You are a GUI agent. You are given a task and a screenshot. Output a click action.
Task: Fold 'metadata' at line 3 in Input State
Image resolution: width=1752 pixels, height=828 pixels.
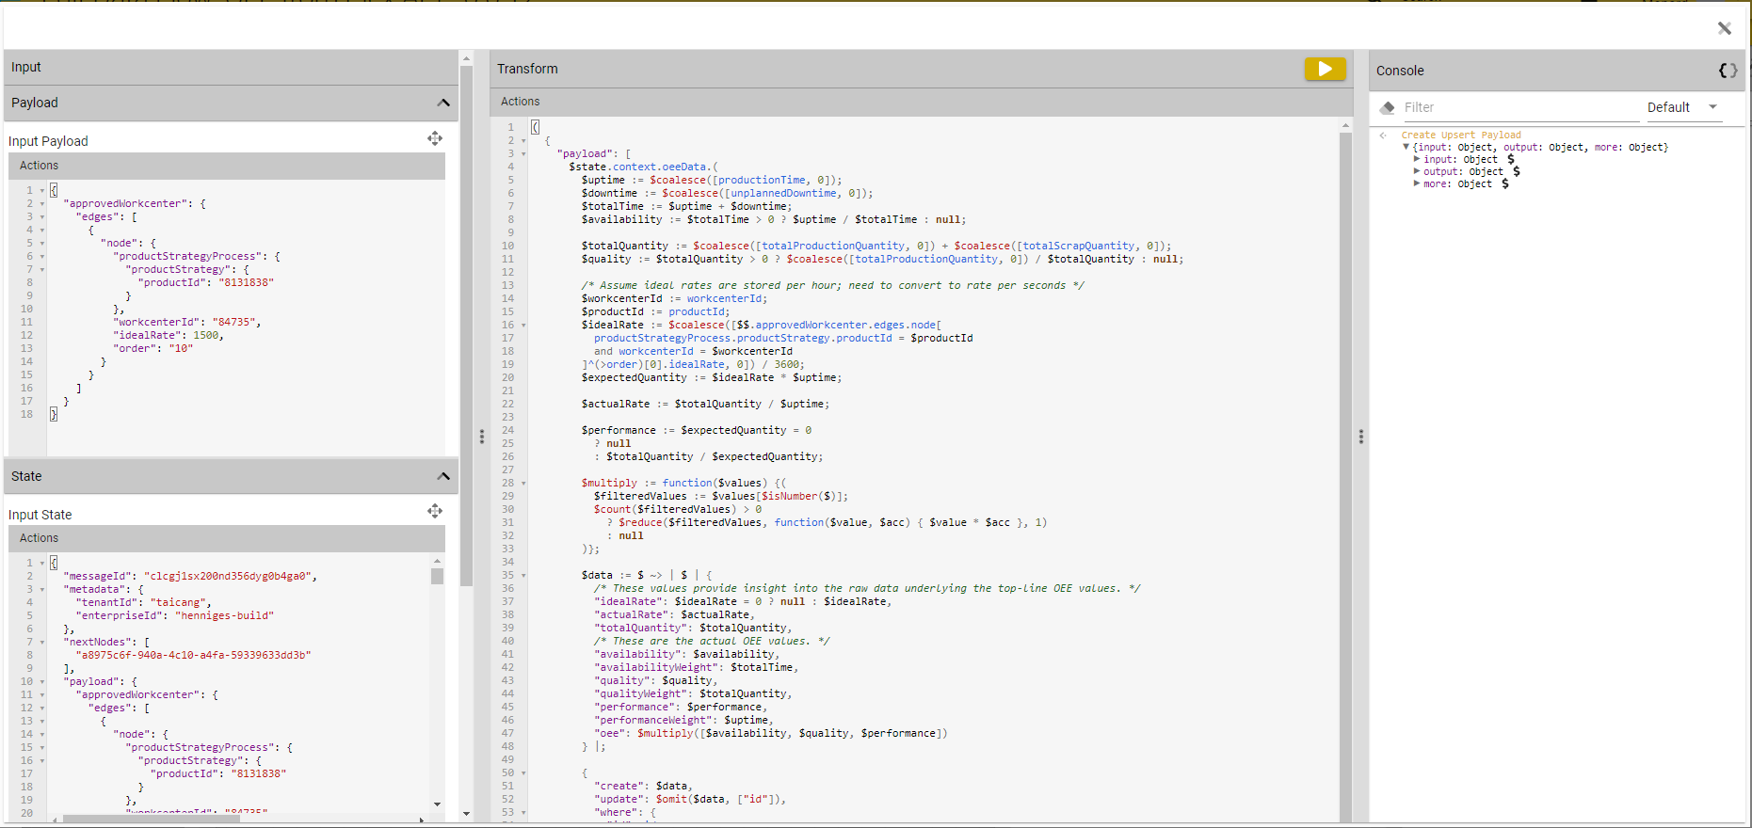click(x=41, y=590)
